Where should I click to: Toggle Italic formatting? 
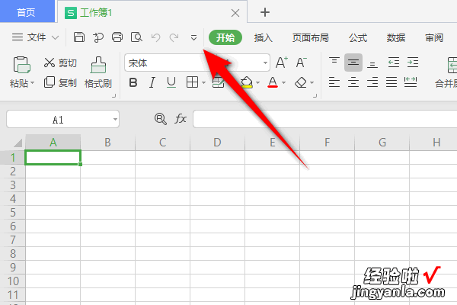(x=152, y=82)
